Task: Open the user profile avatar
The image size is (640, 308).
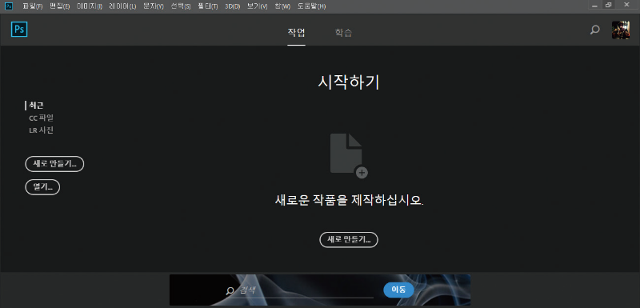Action: (621, 30)
